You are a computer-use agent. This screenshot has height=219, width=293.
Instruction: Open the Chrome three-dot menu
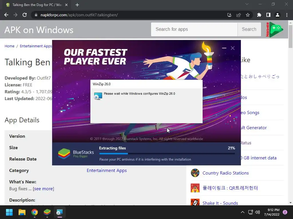click(287, 15)
